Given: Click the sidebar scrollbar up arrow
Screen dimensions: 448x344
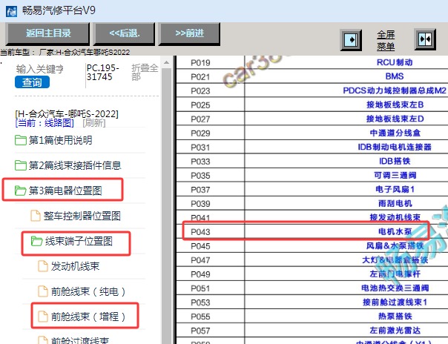Looking at the screenshot, I should tap(167, 62).
